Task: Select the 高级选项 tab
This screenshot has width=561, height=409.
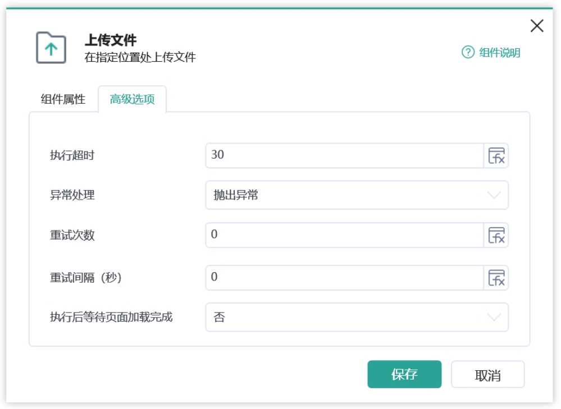Action: 132,99
